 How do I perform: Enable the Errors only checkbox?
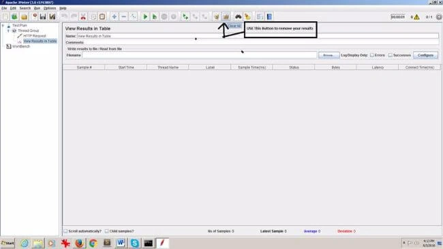372,55
